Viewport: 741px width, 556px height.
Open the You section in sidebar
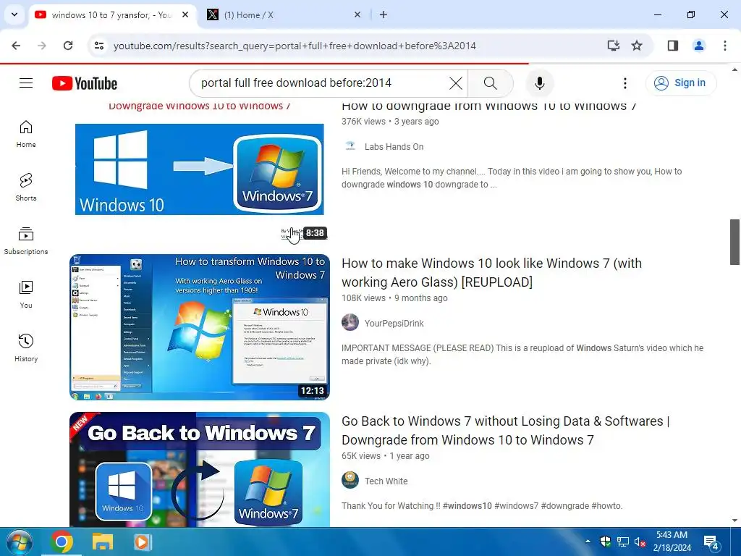[x=26, y=295]
